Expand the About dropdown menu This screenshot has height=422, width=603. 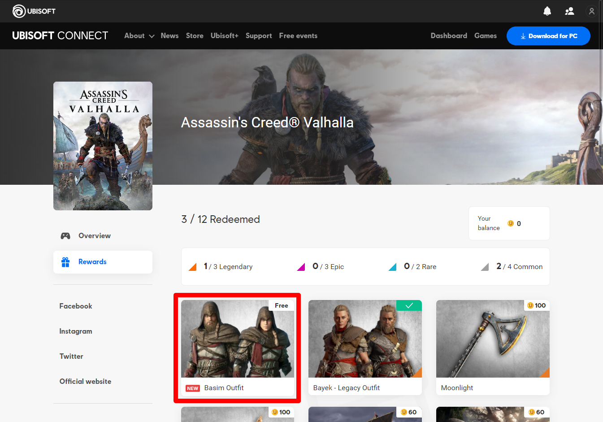tap(139, 36)
